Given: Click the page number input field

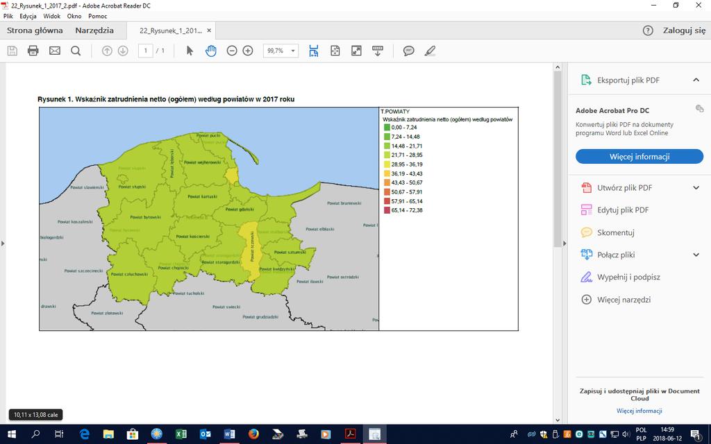Looking at the screenshot, I should coord(146,51).
